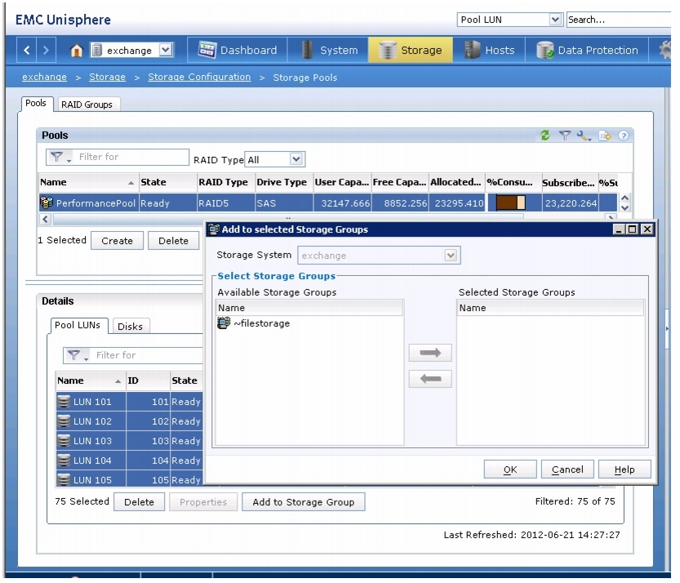Open the help question mark in Pools header

coord(623,136)
